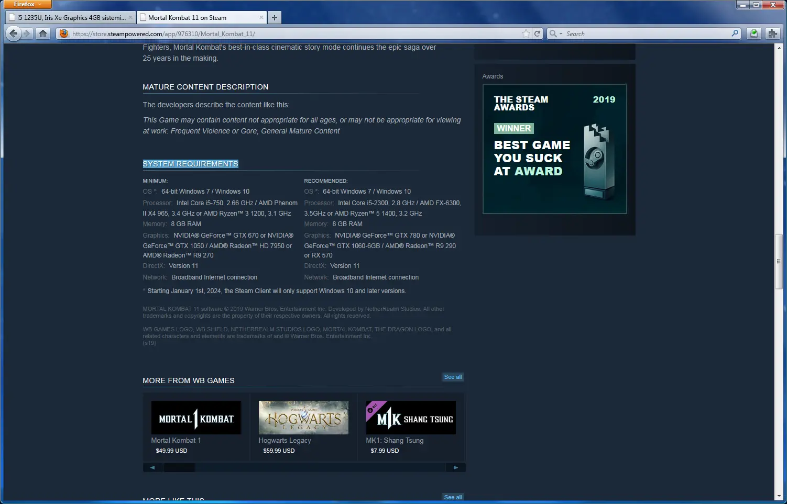
Task: Click the MORE FROM WB GAMES heading
Action: pos(189,380)
